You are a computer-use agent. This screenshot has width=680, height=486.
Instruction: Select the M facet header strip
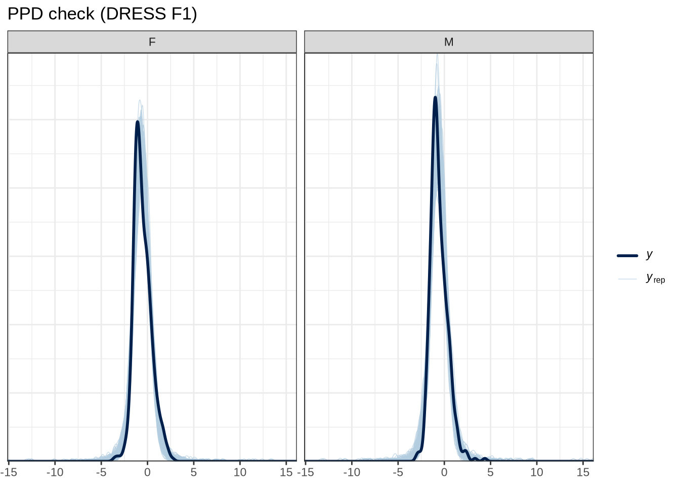[x=449, y=42]
